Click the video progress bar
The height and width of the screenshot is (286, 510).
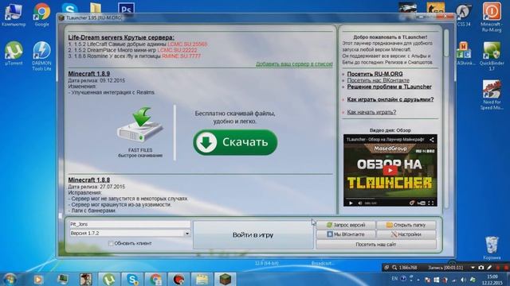(x=390, y=199)
